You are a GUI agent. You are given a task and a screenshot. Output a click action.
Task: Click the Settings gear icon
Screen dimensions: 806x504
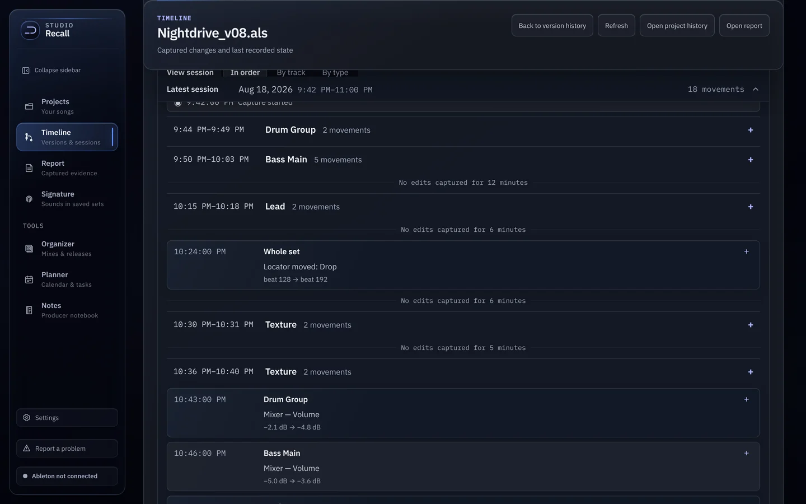click(27, 418)
